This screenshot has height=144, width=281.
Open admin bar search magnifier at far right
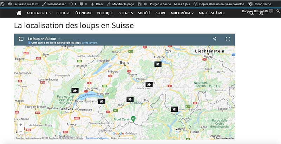pyautogui.click(x=278, y=11)
